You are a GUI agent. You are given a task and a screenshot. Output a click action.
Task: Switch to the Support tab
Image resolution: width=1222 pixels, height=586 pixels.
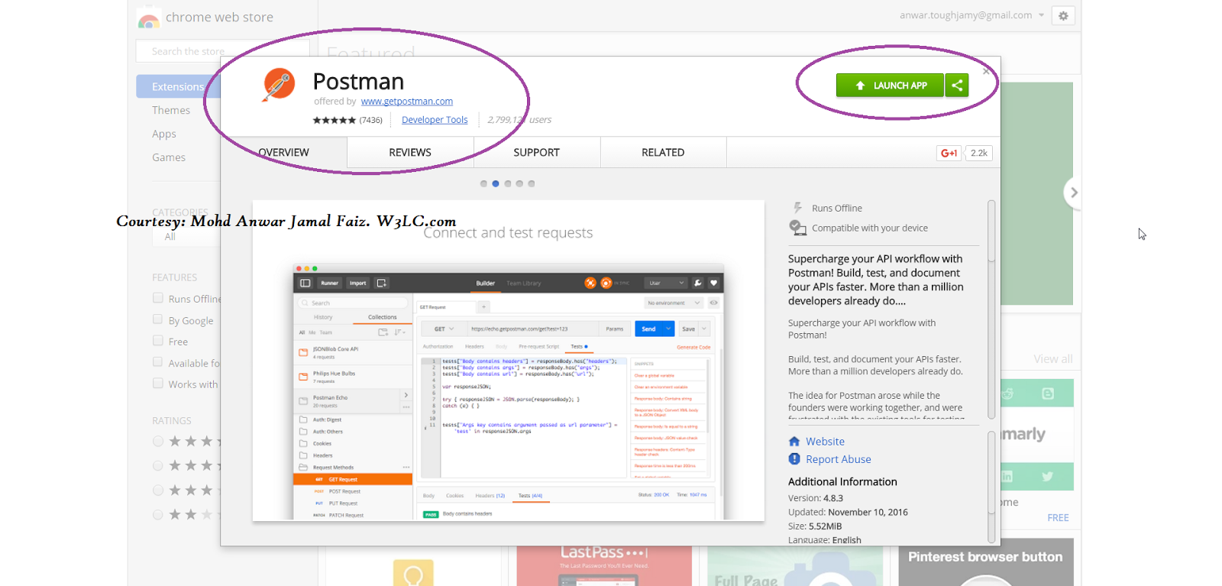[537, 153]
